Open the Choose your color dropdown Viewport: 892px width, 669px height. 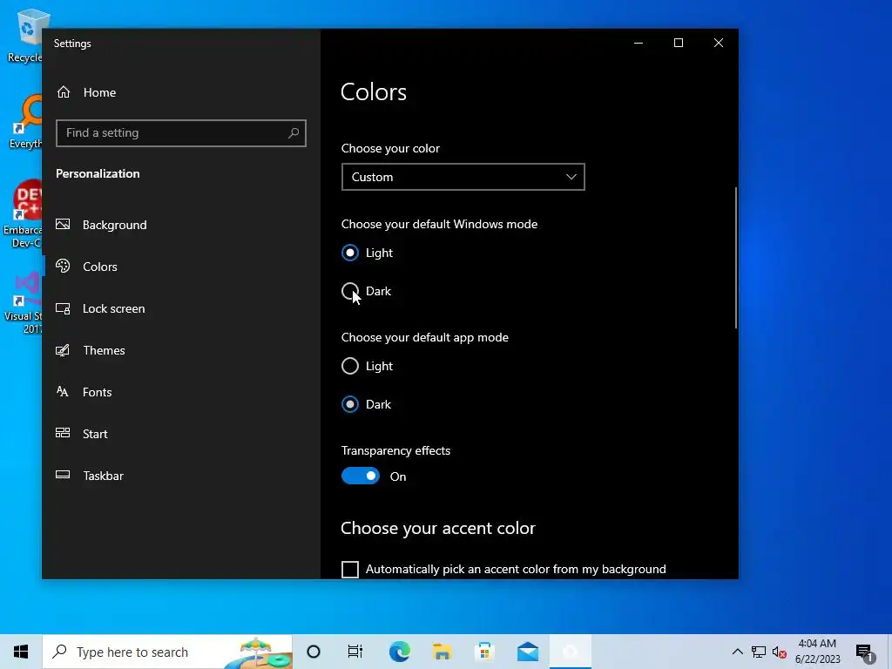[x=463, y=177]
